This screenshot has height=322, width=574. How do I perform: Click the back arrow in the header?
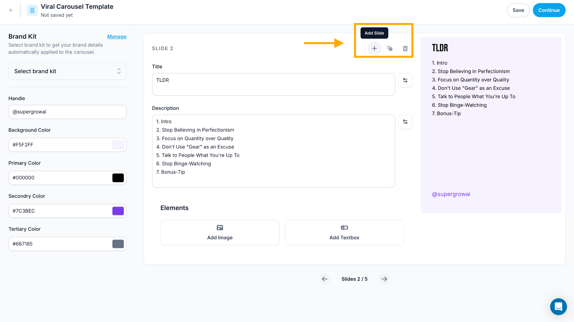pyautogui.click(x=11, y=10)
